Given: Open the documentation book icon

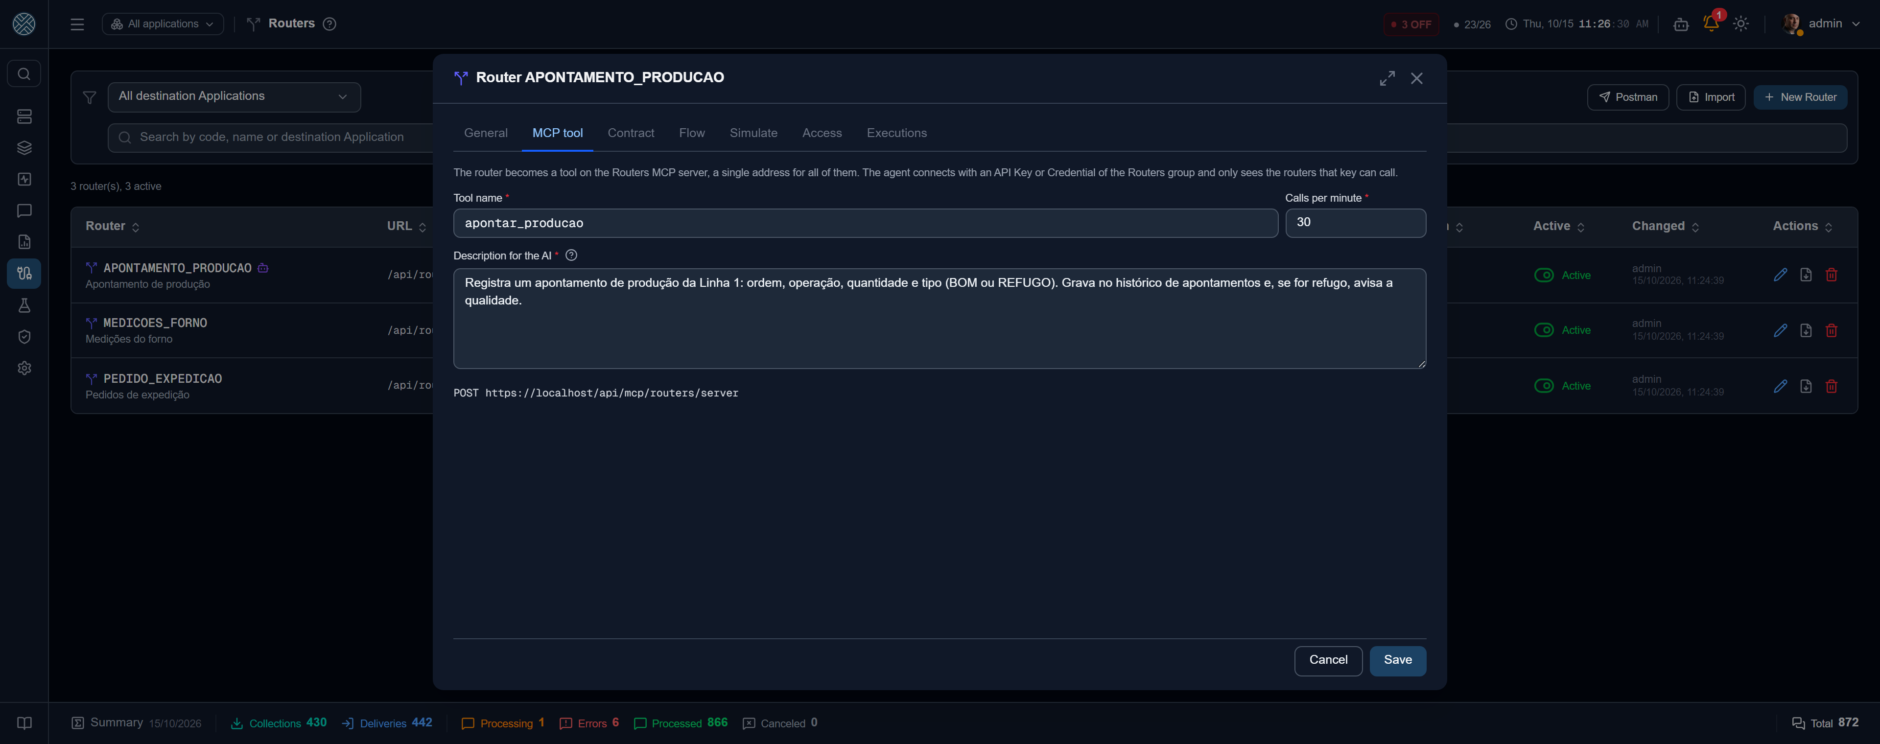Looking at the screenshot, I should (24, 723).
